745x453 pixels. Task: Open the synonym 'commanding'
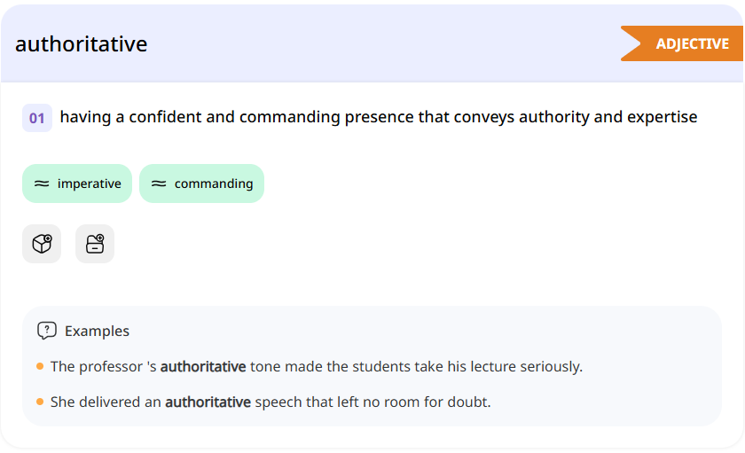213,184
